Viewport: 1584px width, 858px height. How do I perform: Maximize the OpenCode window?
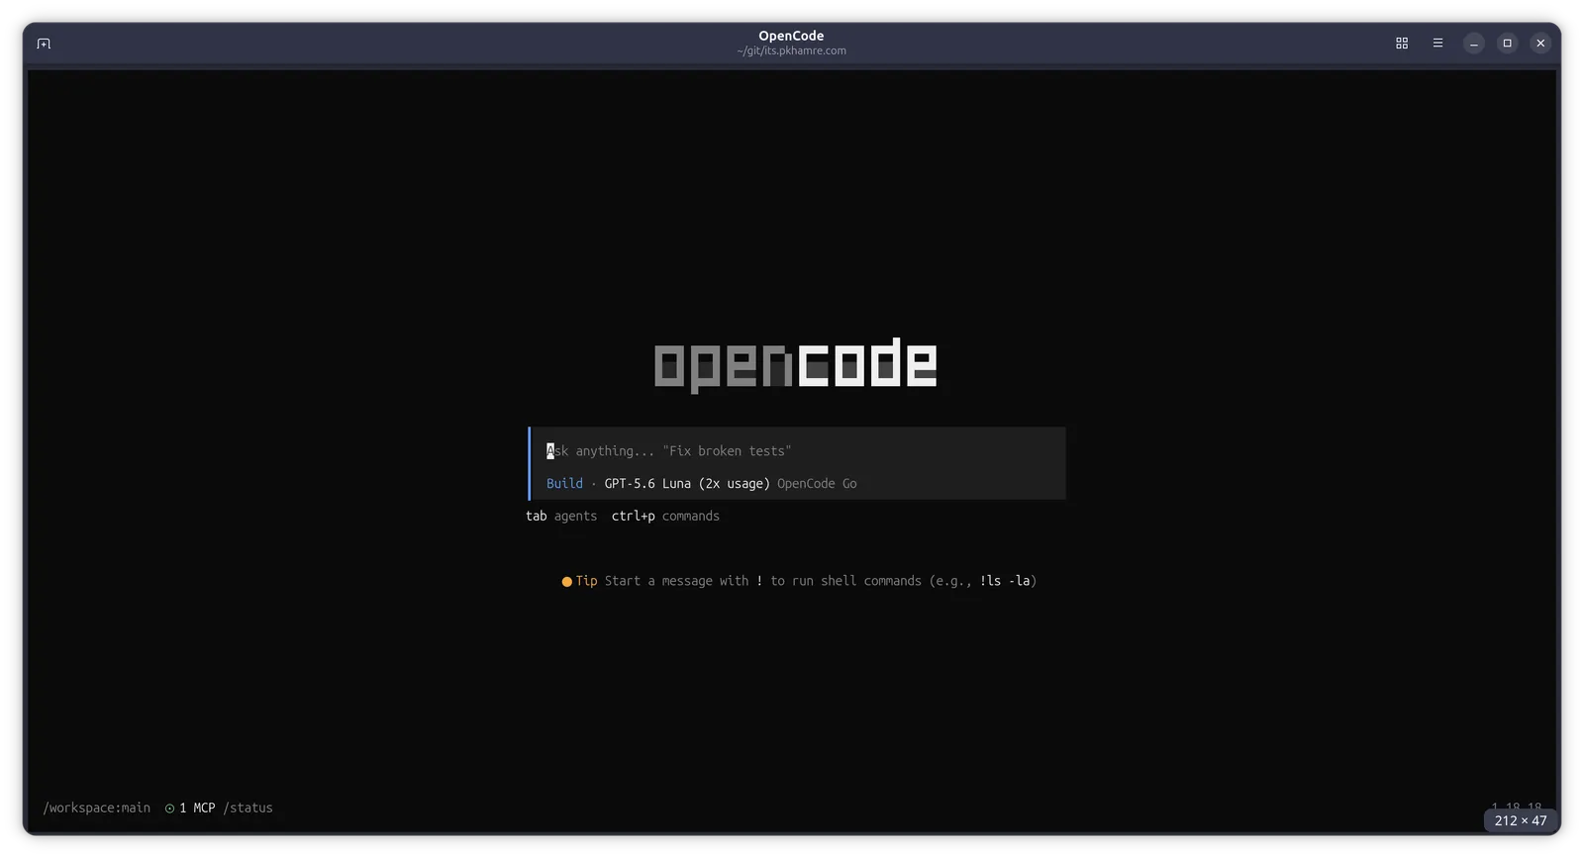point(1507,44)
